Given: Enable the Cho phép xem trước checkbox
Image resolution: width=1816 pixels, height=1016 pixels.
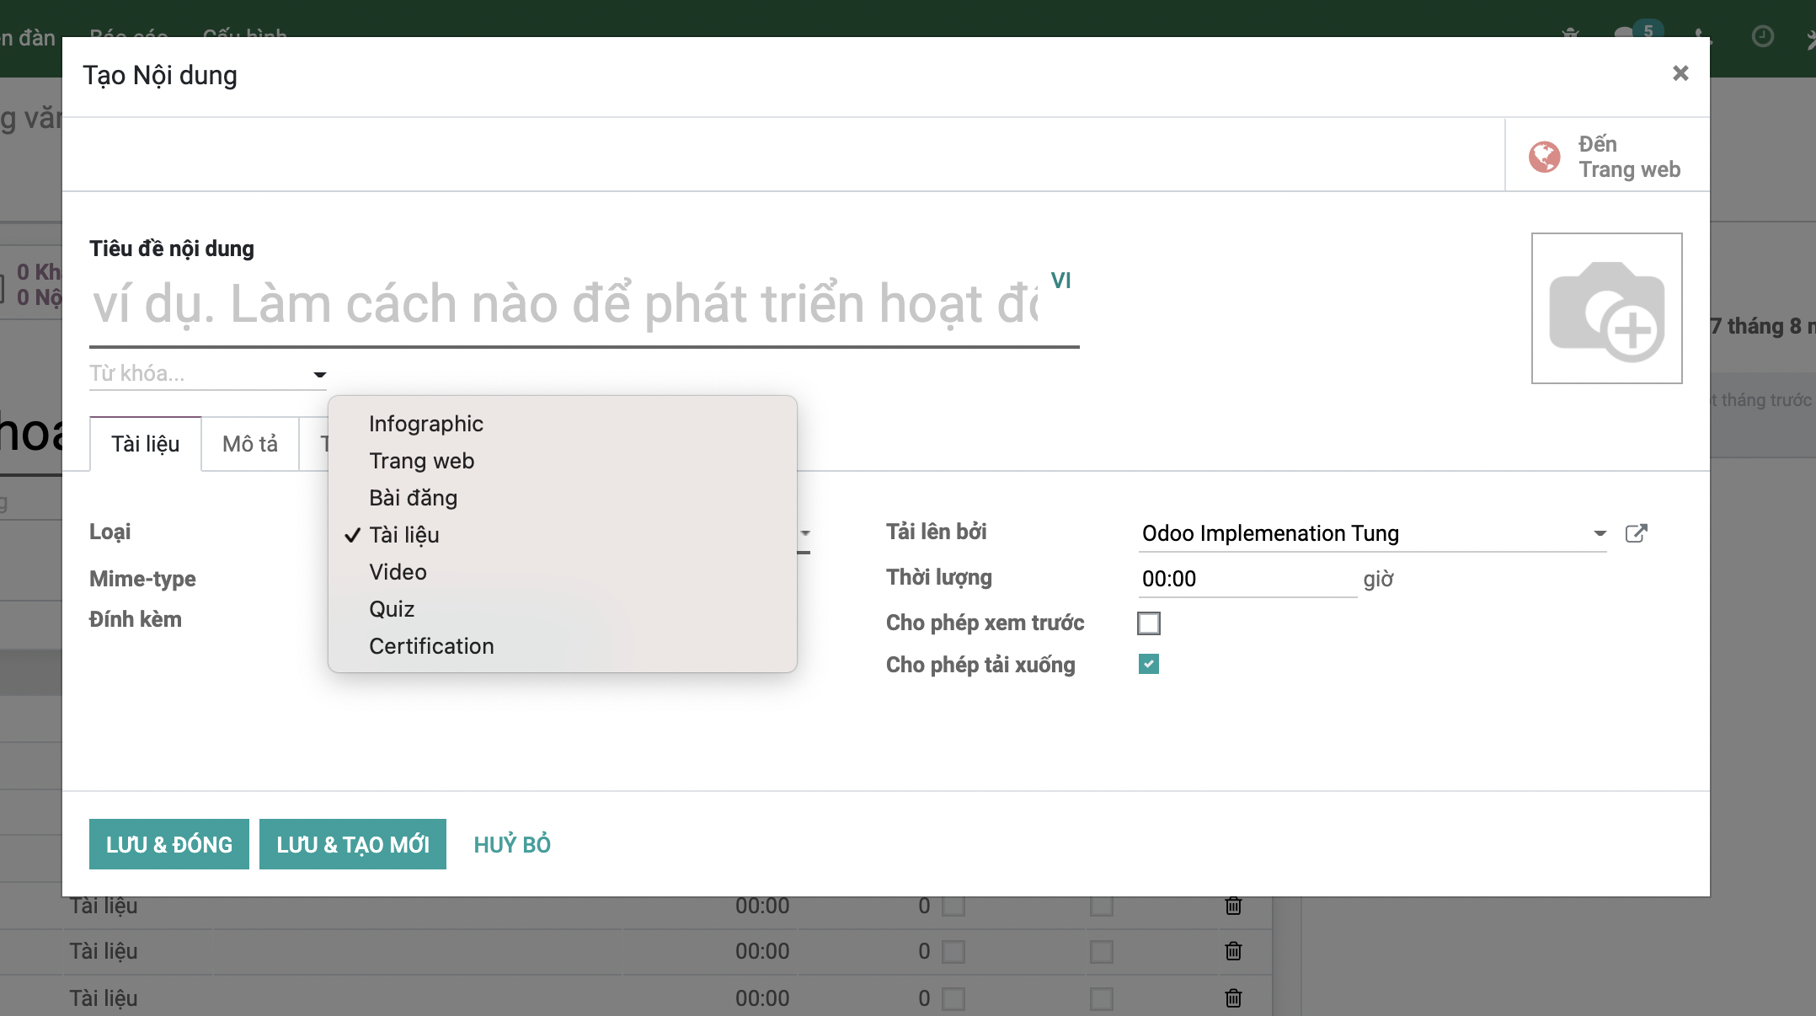Looking at the screenshot, I should click(x=1148, y=623).
